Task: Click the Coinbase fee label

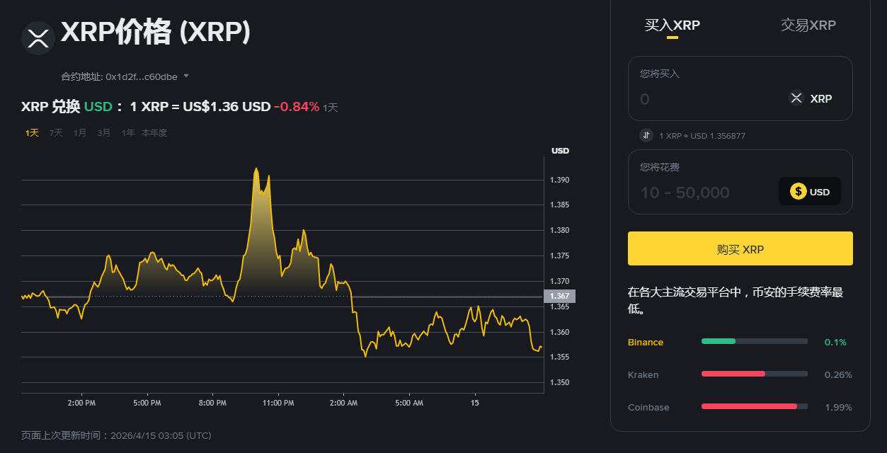Action: pyautogui.click(x=648, y=407)
